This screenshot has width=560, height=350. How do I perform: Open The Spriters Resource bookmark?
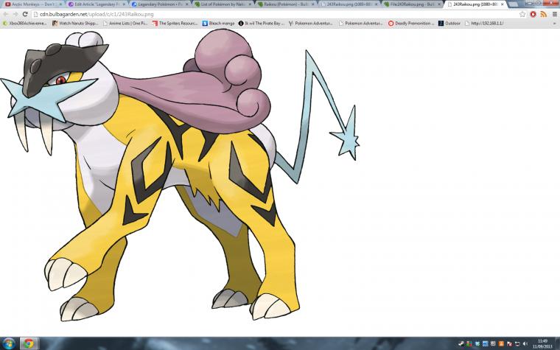[x=175, y=24]
